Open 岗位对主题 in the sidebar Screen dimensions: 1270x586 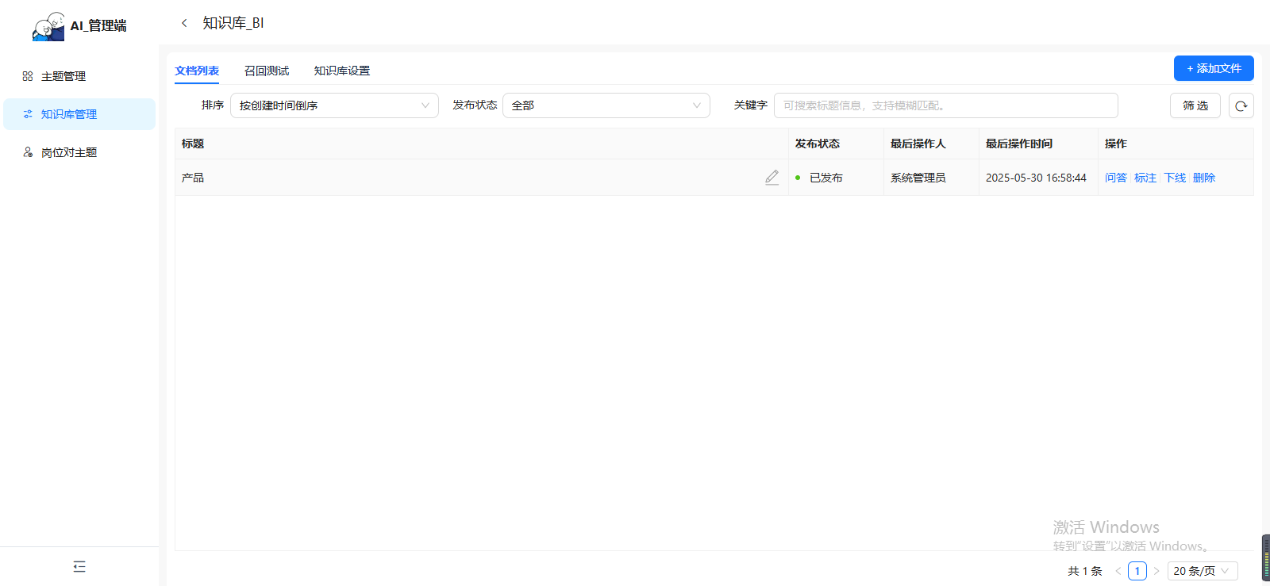68,152
